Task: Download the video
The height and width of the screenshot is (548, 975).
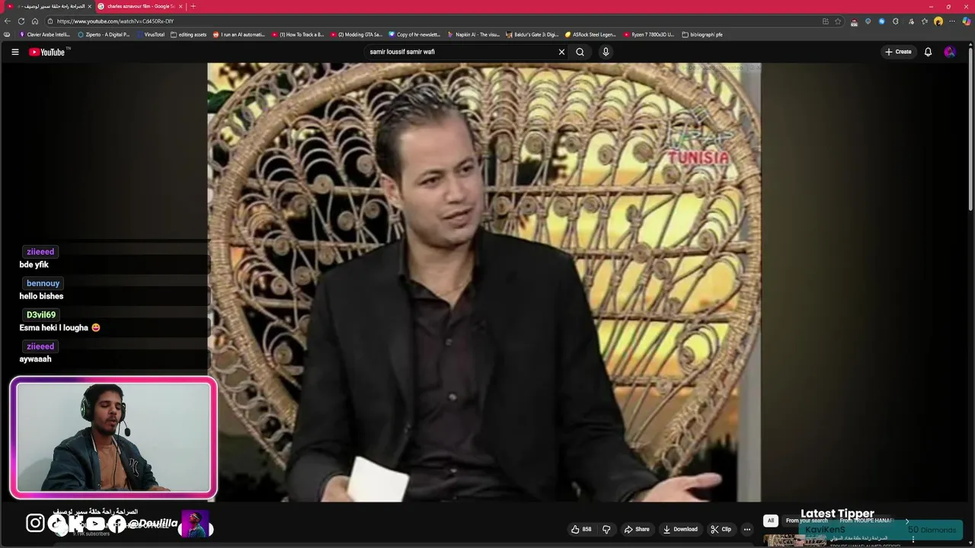Action: tap(680, 529)
